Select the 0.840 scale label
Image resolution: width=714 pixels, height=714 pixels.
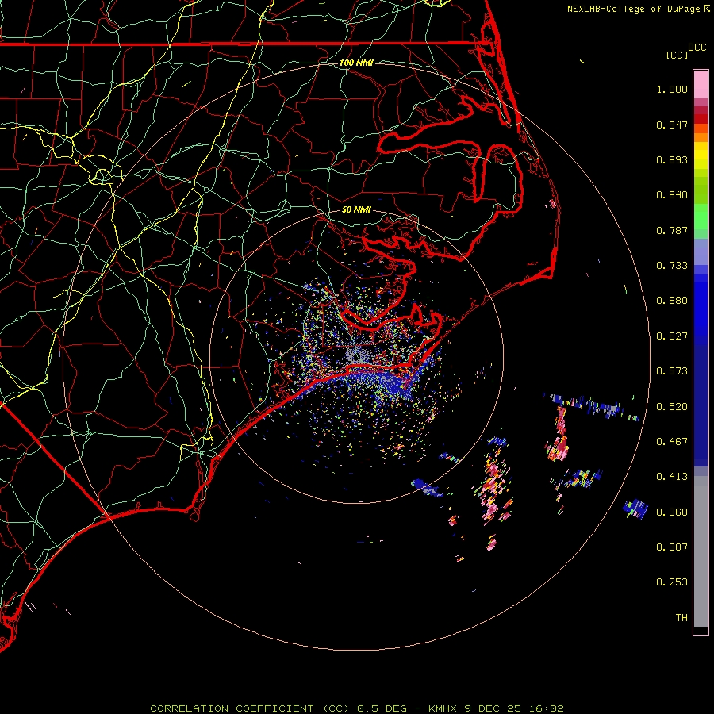[x=672, y=195]
